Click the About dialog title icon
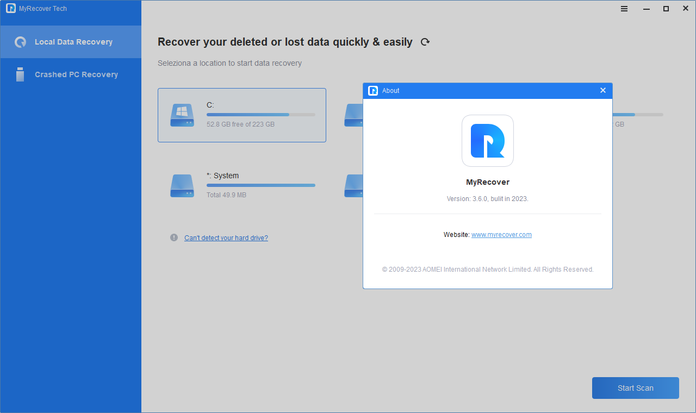 coord(373,91)
